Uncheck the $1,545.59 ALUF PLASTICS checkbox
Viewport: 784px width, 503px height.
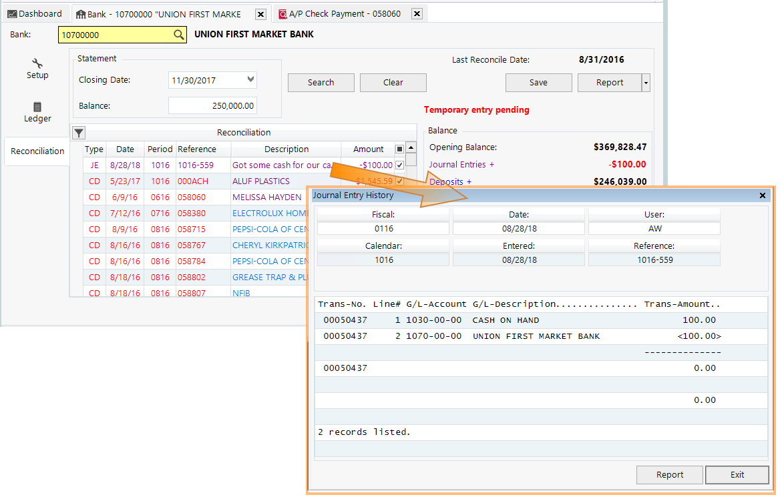401,181
